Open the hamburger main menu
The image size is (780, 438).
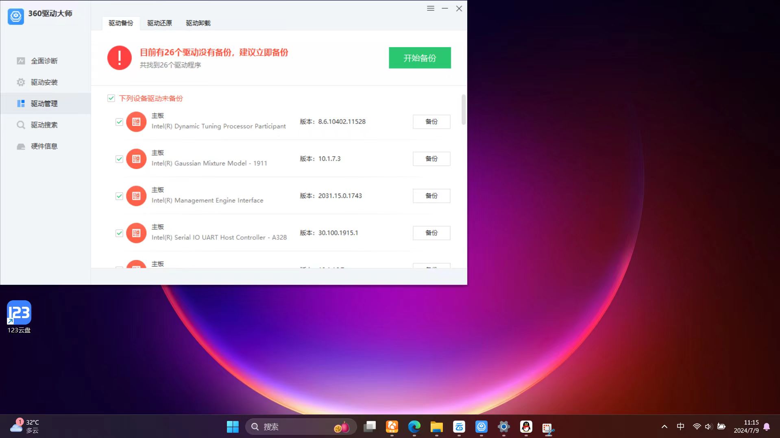coord(430,9)
